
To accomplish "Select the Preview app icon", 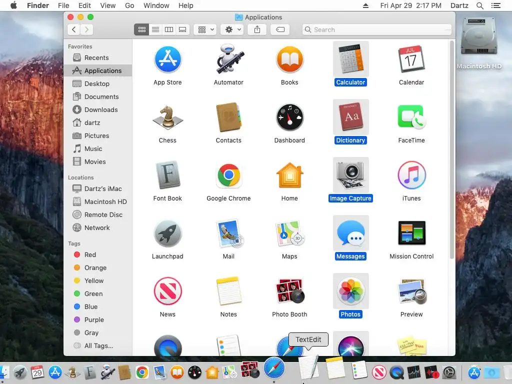I will (412, 291).
